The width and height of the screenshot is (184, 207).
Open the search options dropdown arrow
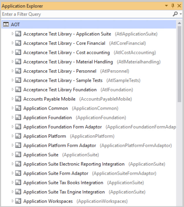[181, 14]
